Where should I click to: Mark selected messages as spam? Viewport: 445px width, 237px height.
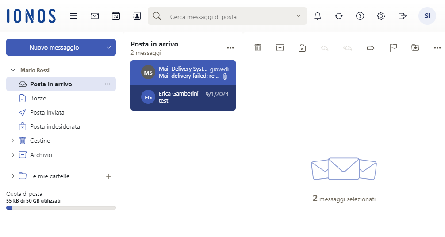point(302,48)
